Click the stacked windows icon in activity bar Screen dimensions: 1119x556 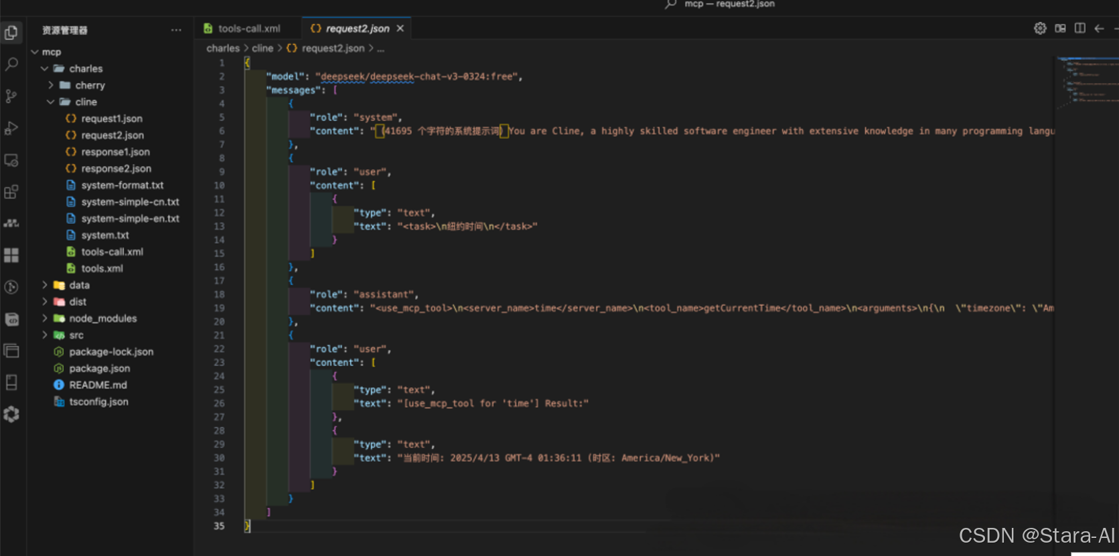coord(11,351)
